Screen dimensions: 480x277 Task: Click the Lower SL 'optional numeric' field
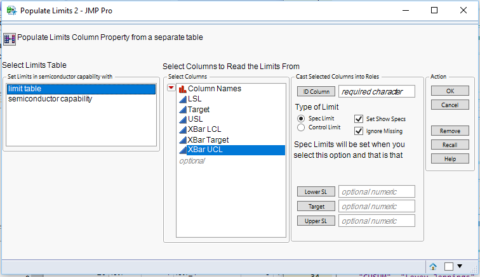point(377,191)
